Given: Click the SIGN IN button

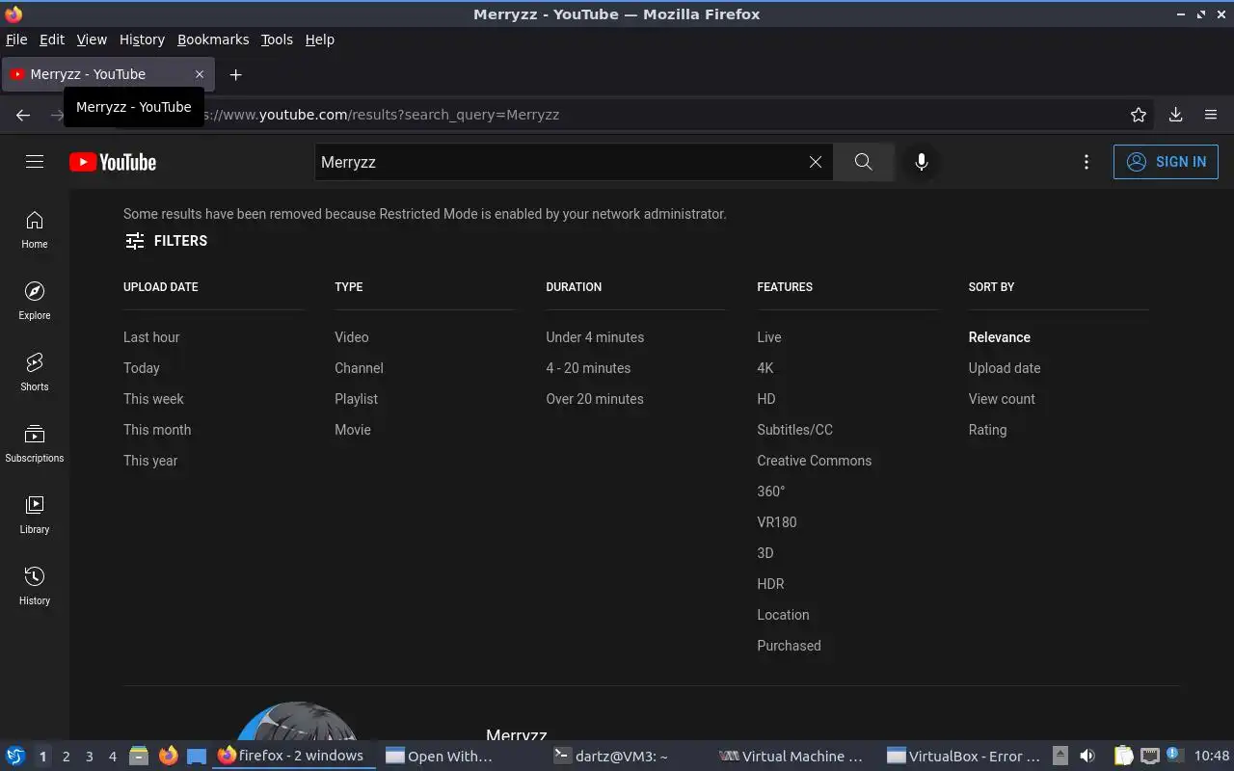Looking at the screenshot, I should pyautogui.click(x=1166, y=162).
